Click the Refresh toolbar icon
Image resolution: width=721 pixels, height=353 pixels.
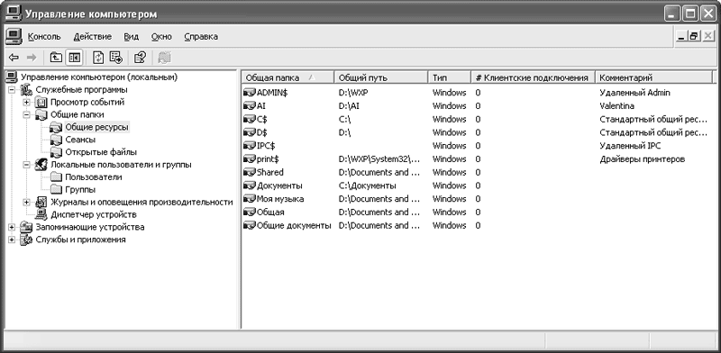(x=98, y=58)
